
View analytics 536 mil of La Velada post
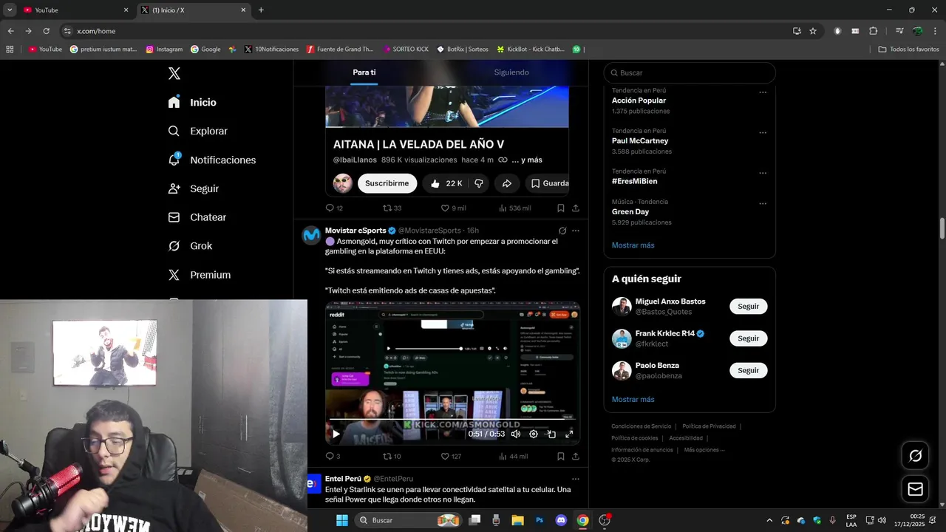point(514,208)
